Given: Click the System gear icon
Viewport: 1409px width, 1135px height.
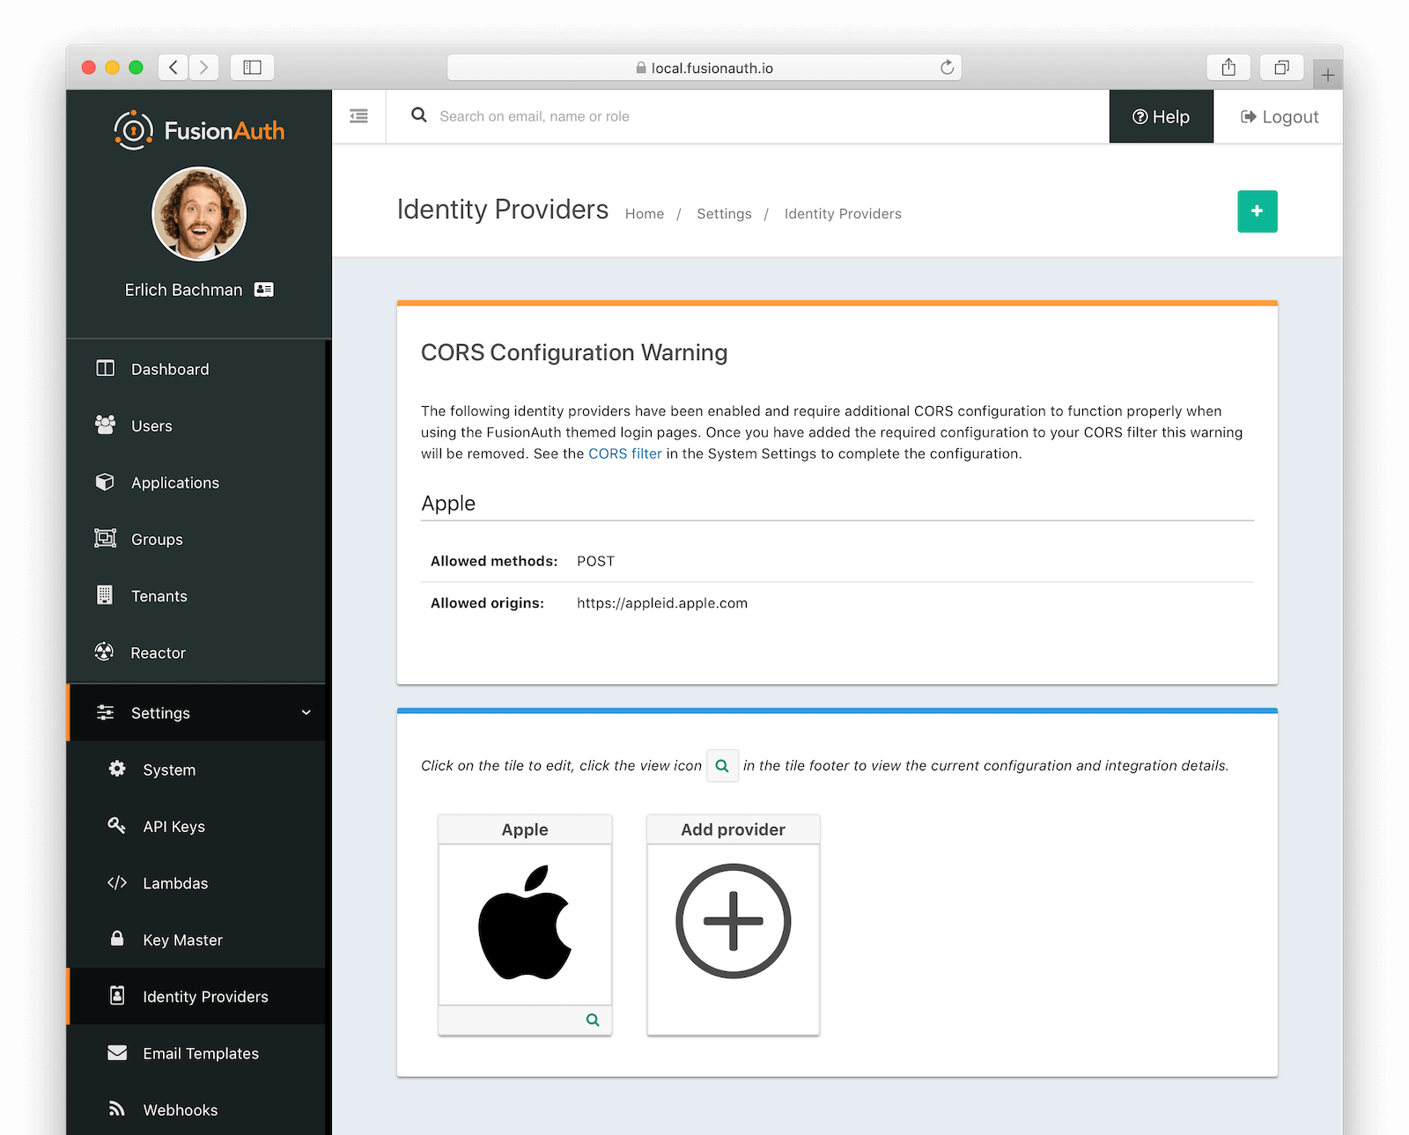Looking at the screenshot, I should pyautogui.click(x=117, y=769).
